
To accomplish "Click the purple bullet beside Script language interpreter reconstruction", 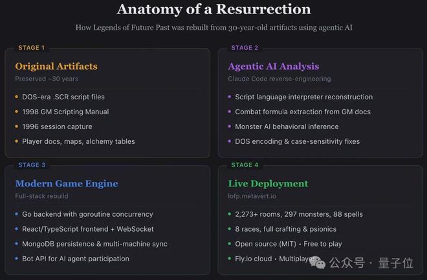I will pyautogui.click(x=229, y=97).
